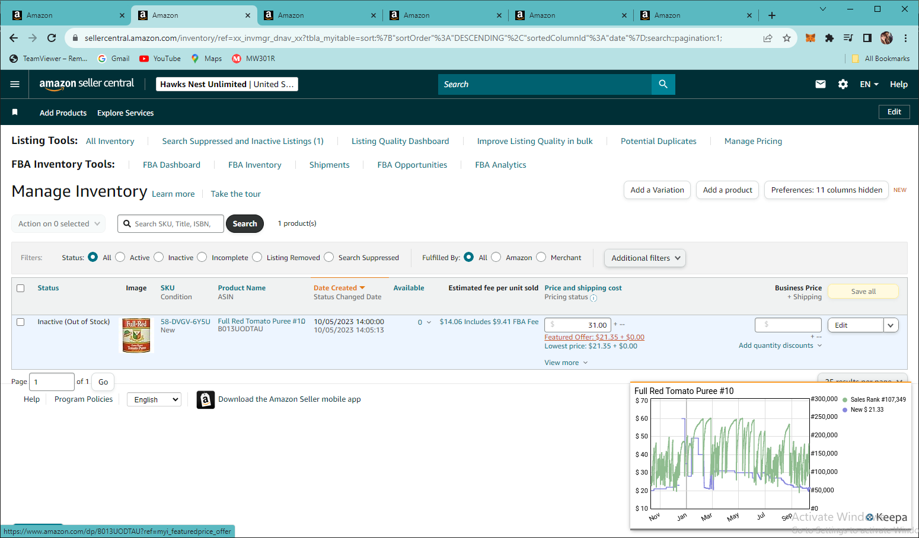Open the Chrome three-dot menu
Image resolution: width=919 pixels, height=538 pixels.
[x=905, y=38]
